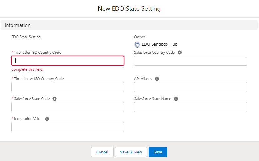This screenshot has height=161, width=259.
Task: View Integration Value help icon
Action: point(47,119)
